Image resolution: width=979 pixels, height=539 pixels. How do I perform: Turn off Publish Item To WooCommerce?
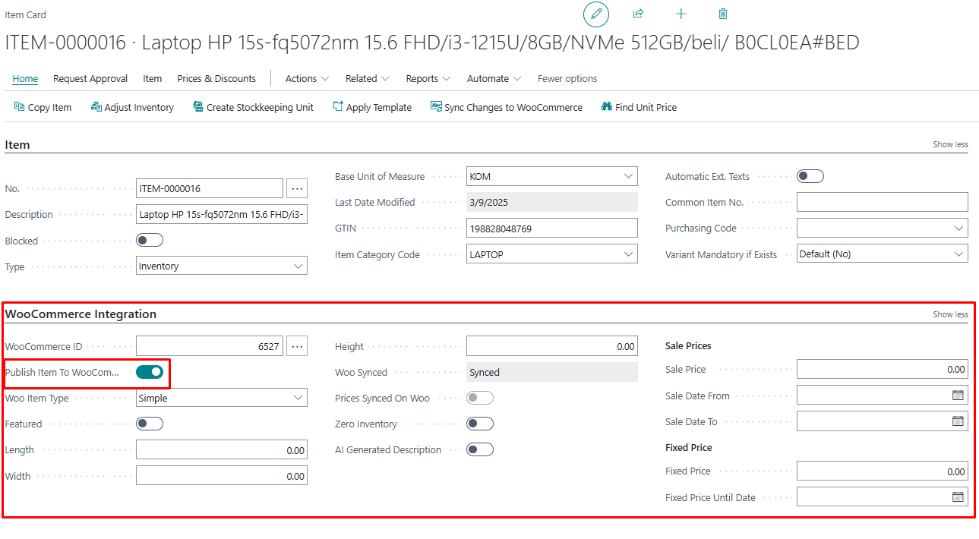point(150,372)
